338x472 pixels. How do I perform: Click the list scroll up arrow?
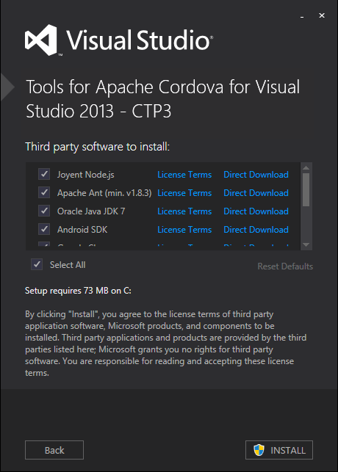pyautogui.click(x=306, y=167)
